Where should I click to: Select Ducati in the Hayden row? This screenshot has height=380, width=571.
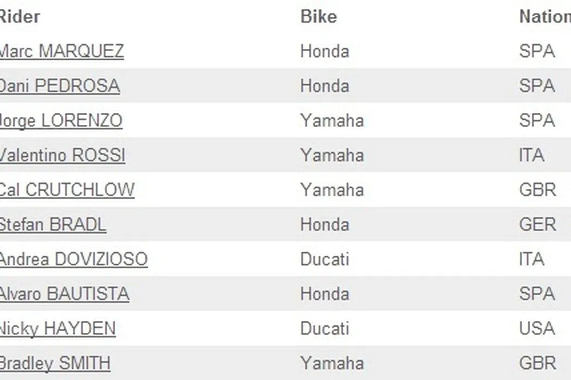(x=324, y=329)
